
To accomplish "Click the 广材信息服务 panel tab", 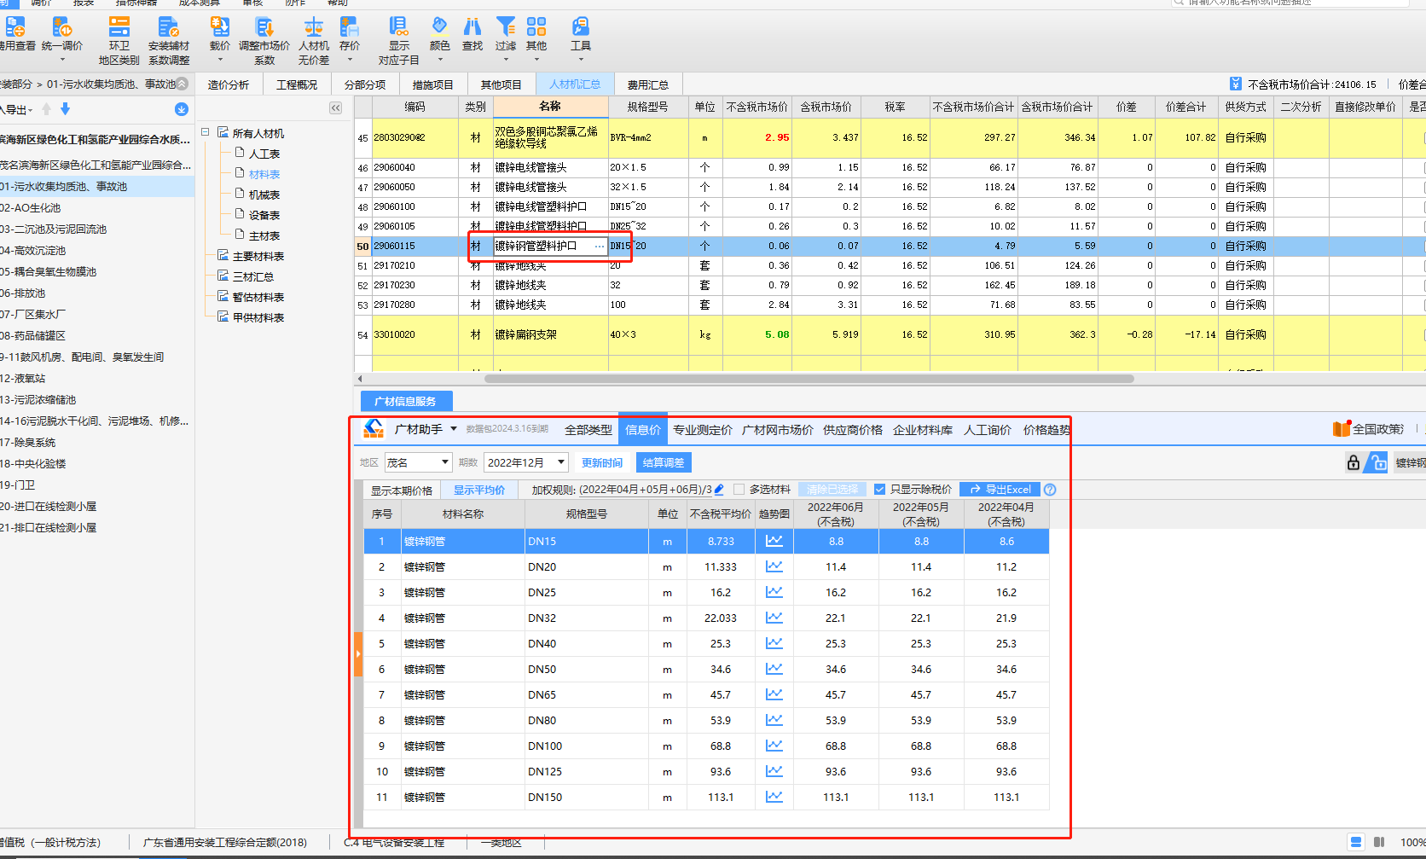I will [x=405, y=401].
